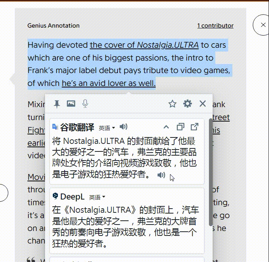Pin the translation popup
The height and width of the screenshot is (262, 269).
coord(57,104)
